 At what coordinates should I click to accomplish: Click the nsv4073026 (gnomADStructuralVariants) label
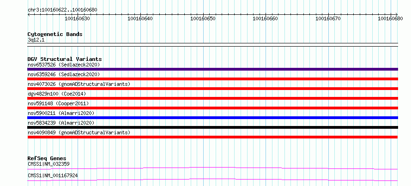click(79, 84)
